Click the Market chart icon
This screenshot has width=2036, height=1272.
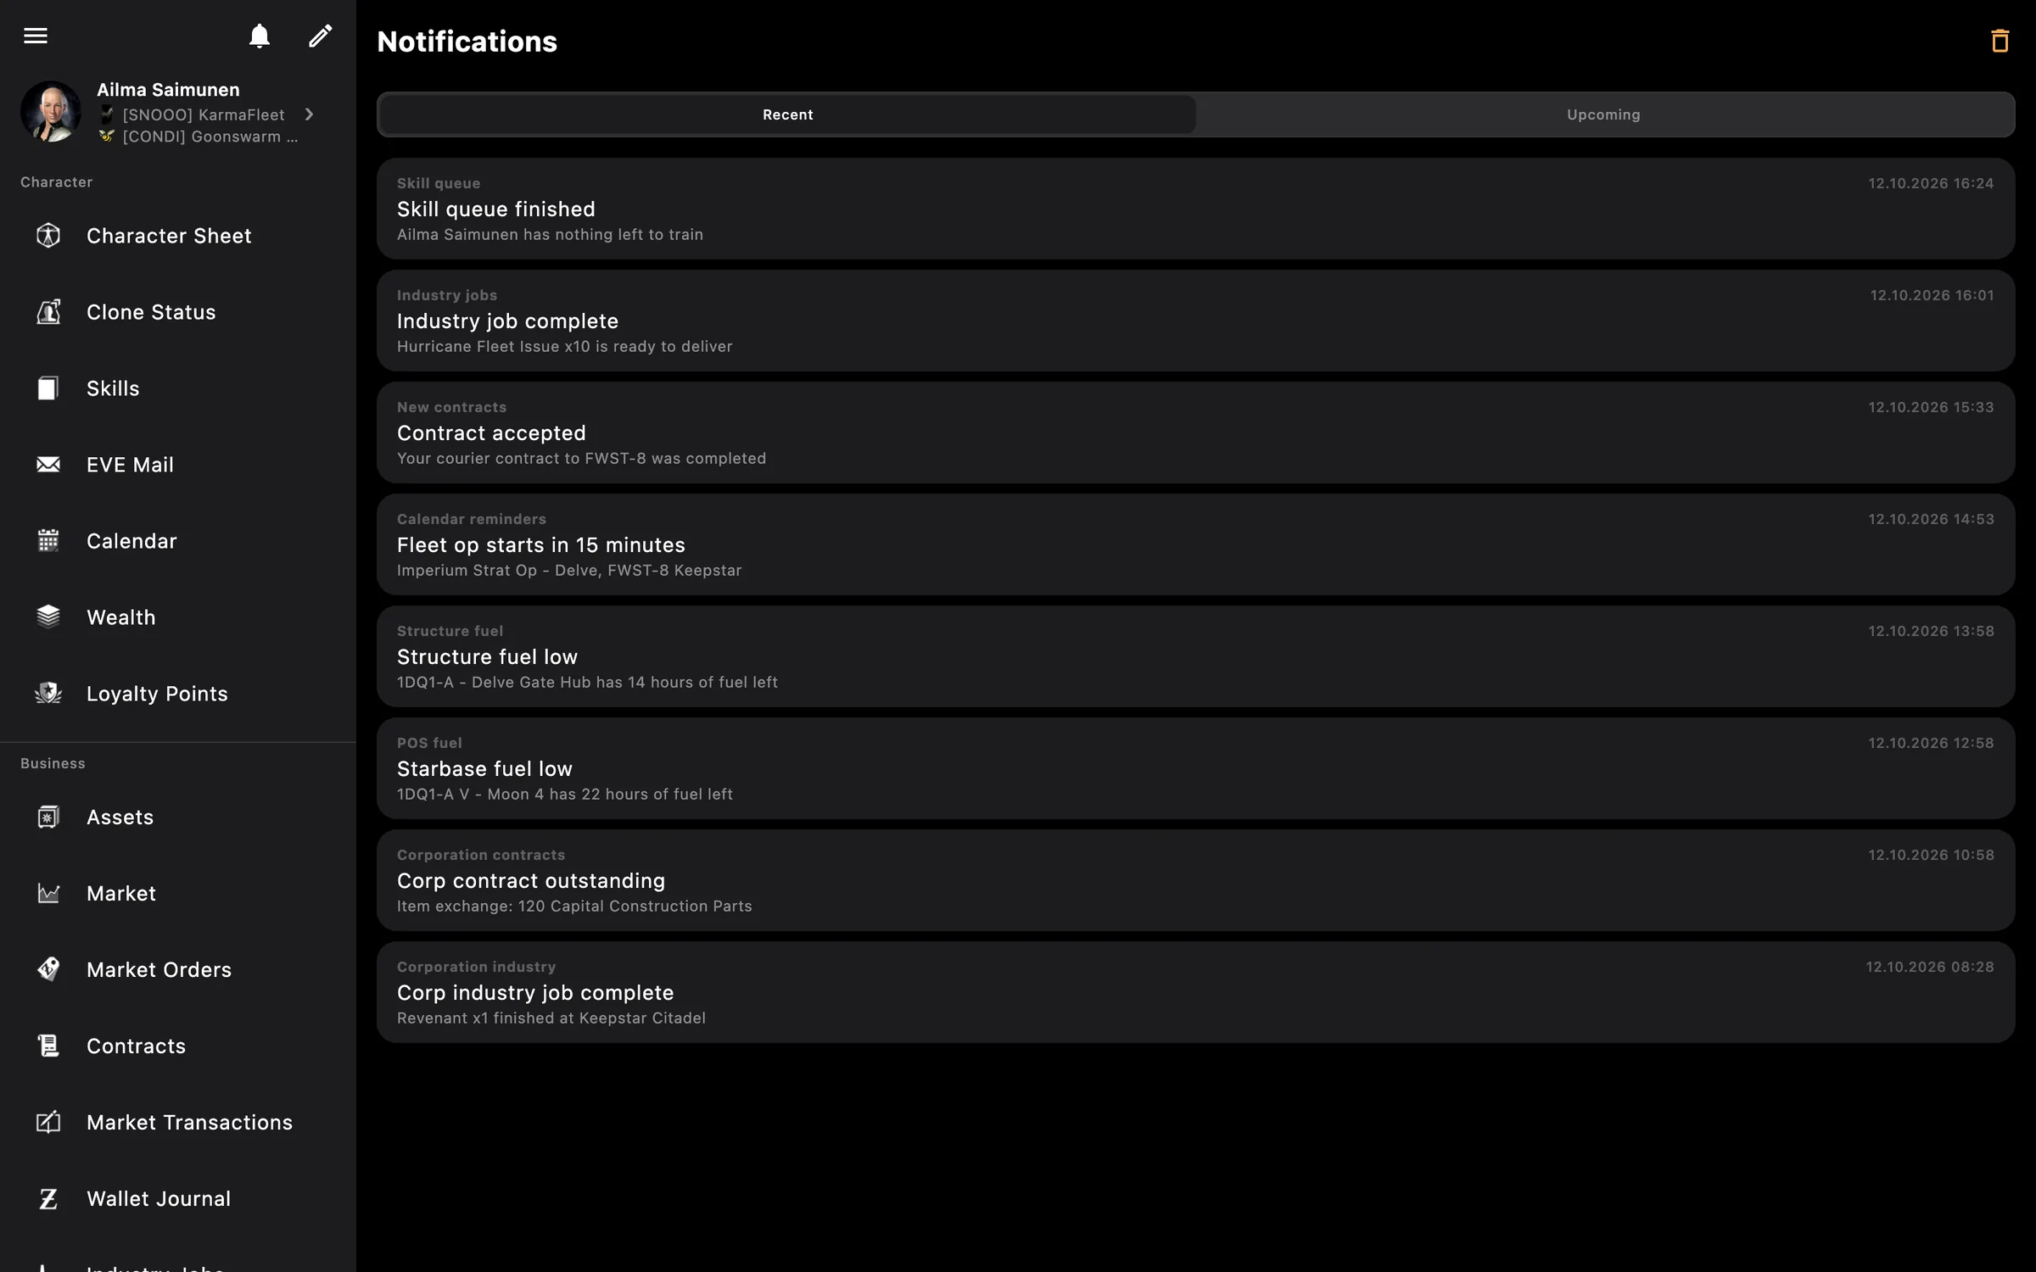48,893
